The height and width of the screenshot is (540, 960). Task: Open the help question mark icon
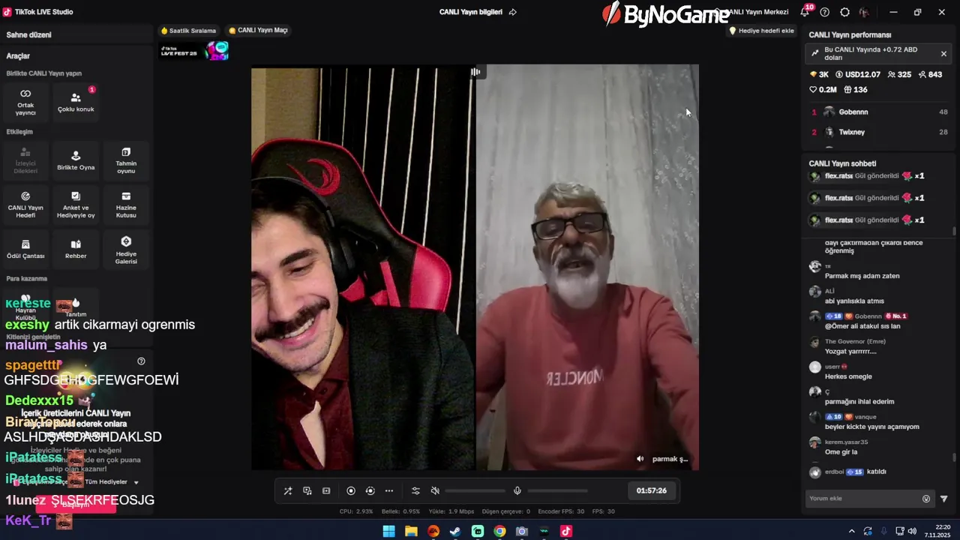[x=825, y=12]
